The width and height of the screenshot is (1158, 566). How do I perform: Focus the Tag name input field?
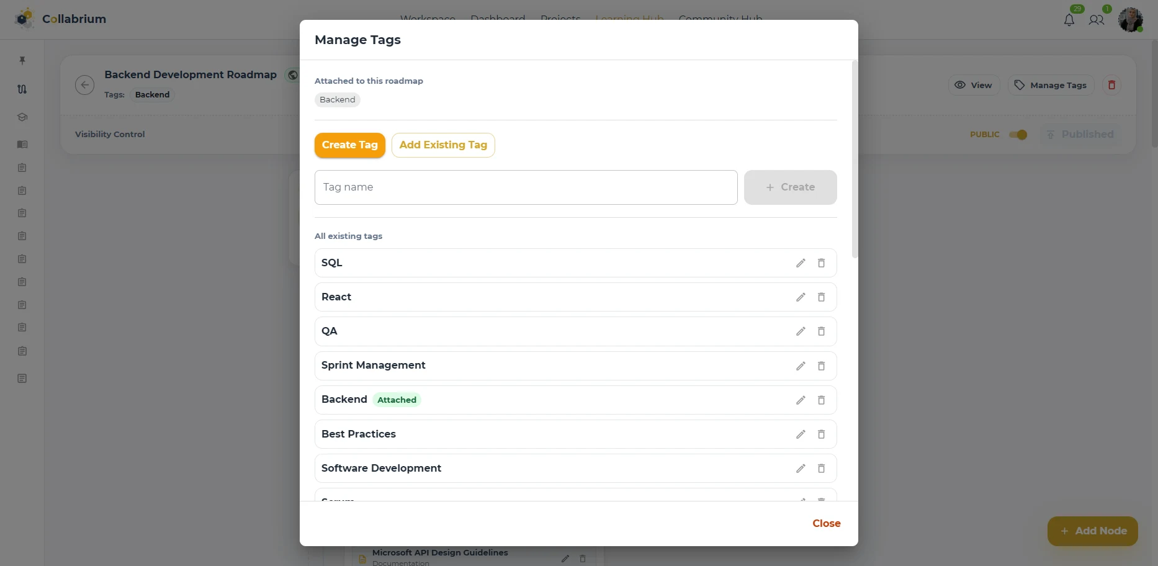(x=526, y=187)
